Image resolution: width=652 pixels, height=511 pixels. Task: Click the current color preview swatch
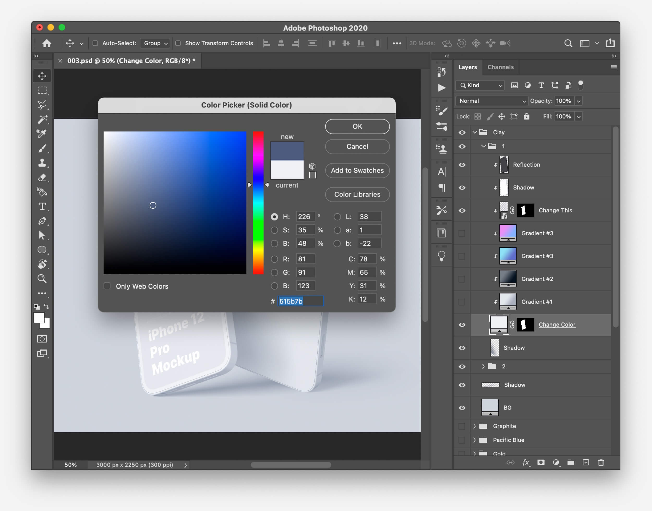click(x=287, y=170)
